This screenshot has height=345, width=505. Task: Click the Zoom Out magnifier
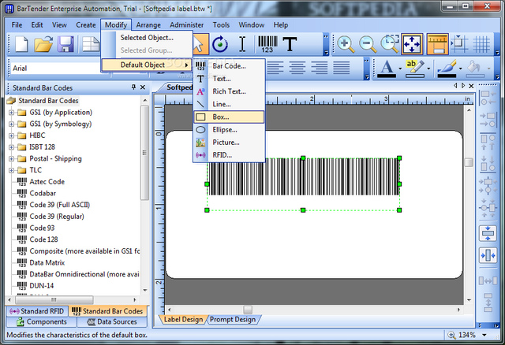(x=368, y=44)
